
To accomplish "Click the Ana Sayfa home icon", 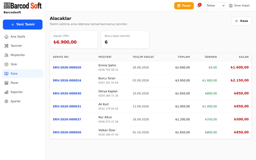I will pyautogui.click(x=6, y=37).
